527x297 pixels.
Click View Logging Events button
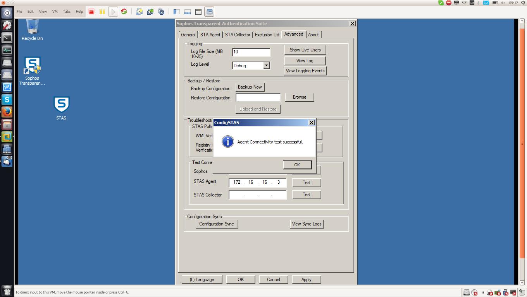(305, 71)
